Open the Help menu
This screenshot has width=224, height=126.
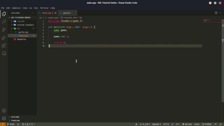(52, 8)
